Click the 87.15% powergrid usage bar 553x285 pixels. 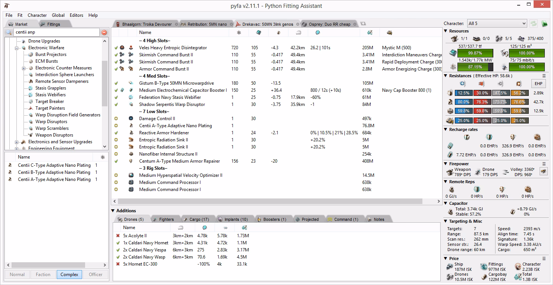coord(475,68)
